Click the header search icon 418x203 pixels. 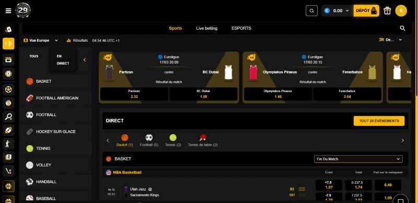[x=311, y=11]
